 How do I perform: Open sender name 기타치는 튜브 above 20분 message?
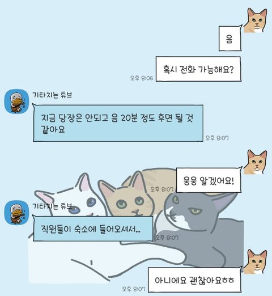[x=52, y=95]
